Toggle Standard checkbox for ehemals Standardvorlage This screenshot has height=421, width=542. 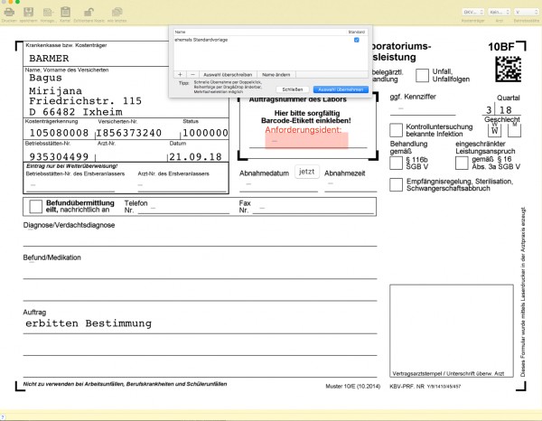[357, 40]
